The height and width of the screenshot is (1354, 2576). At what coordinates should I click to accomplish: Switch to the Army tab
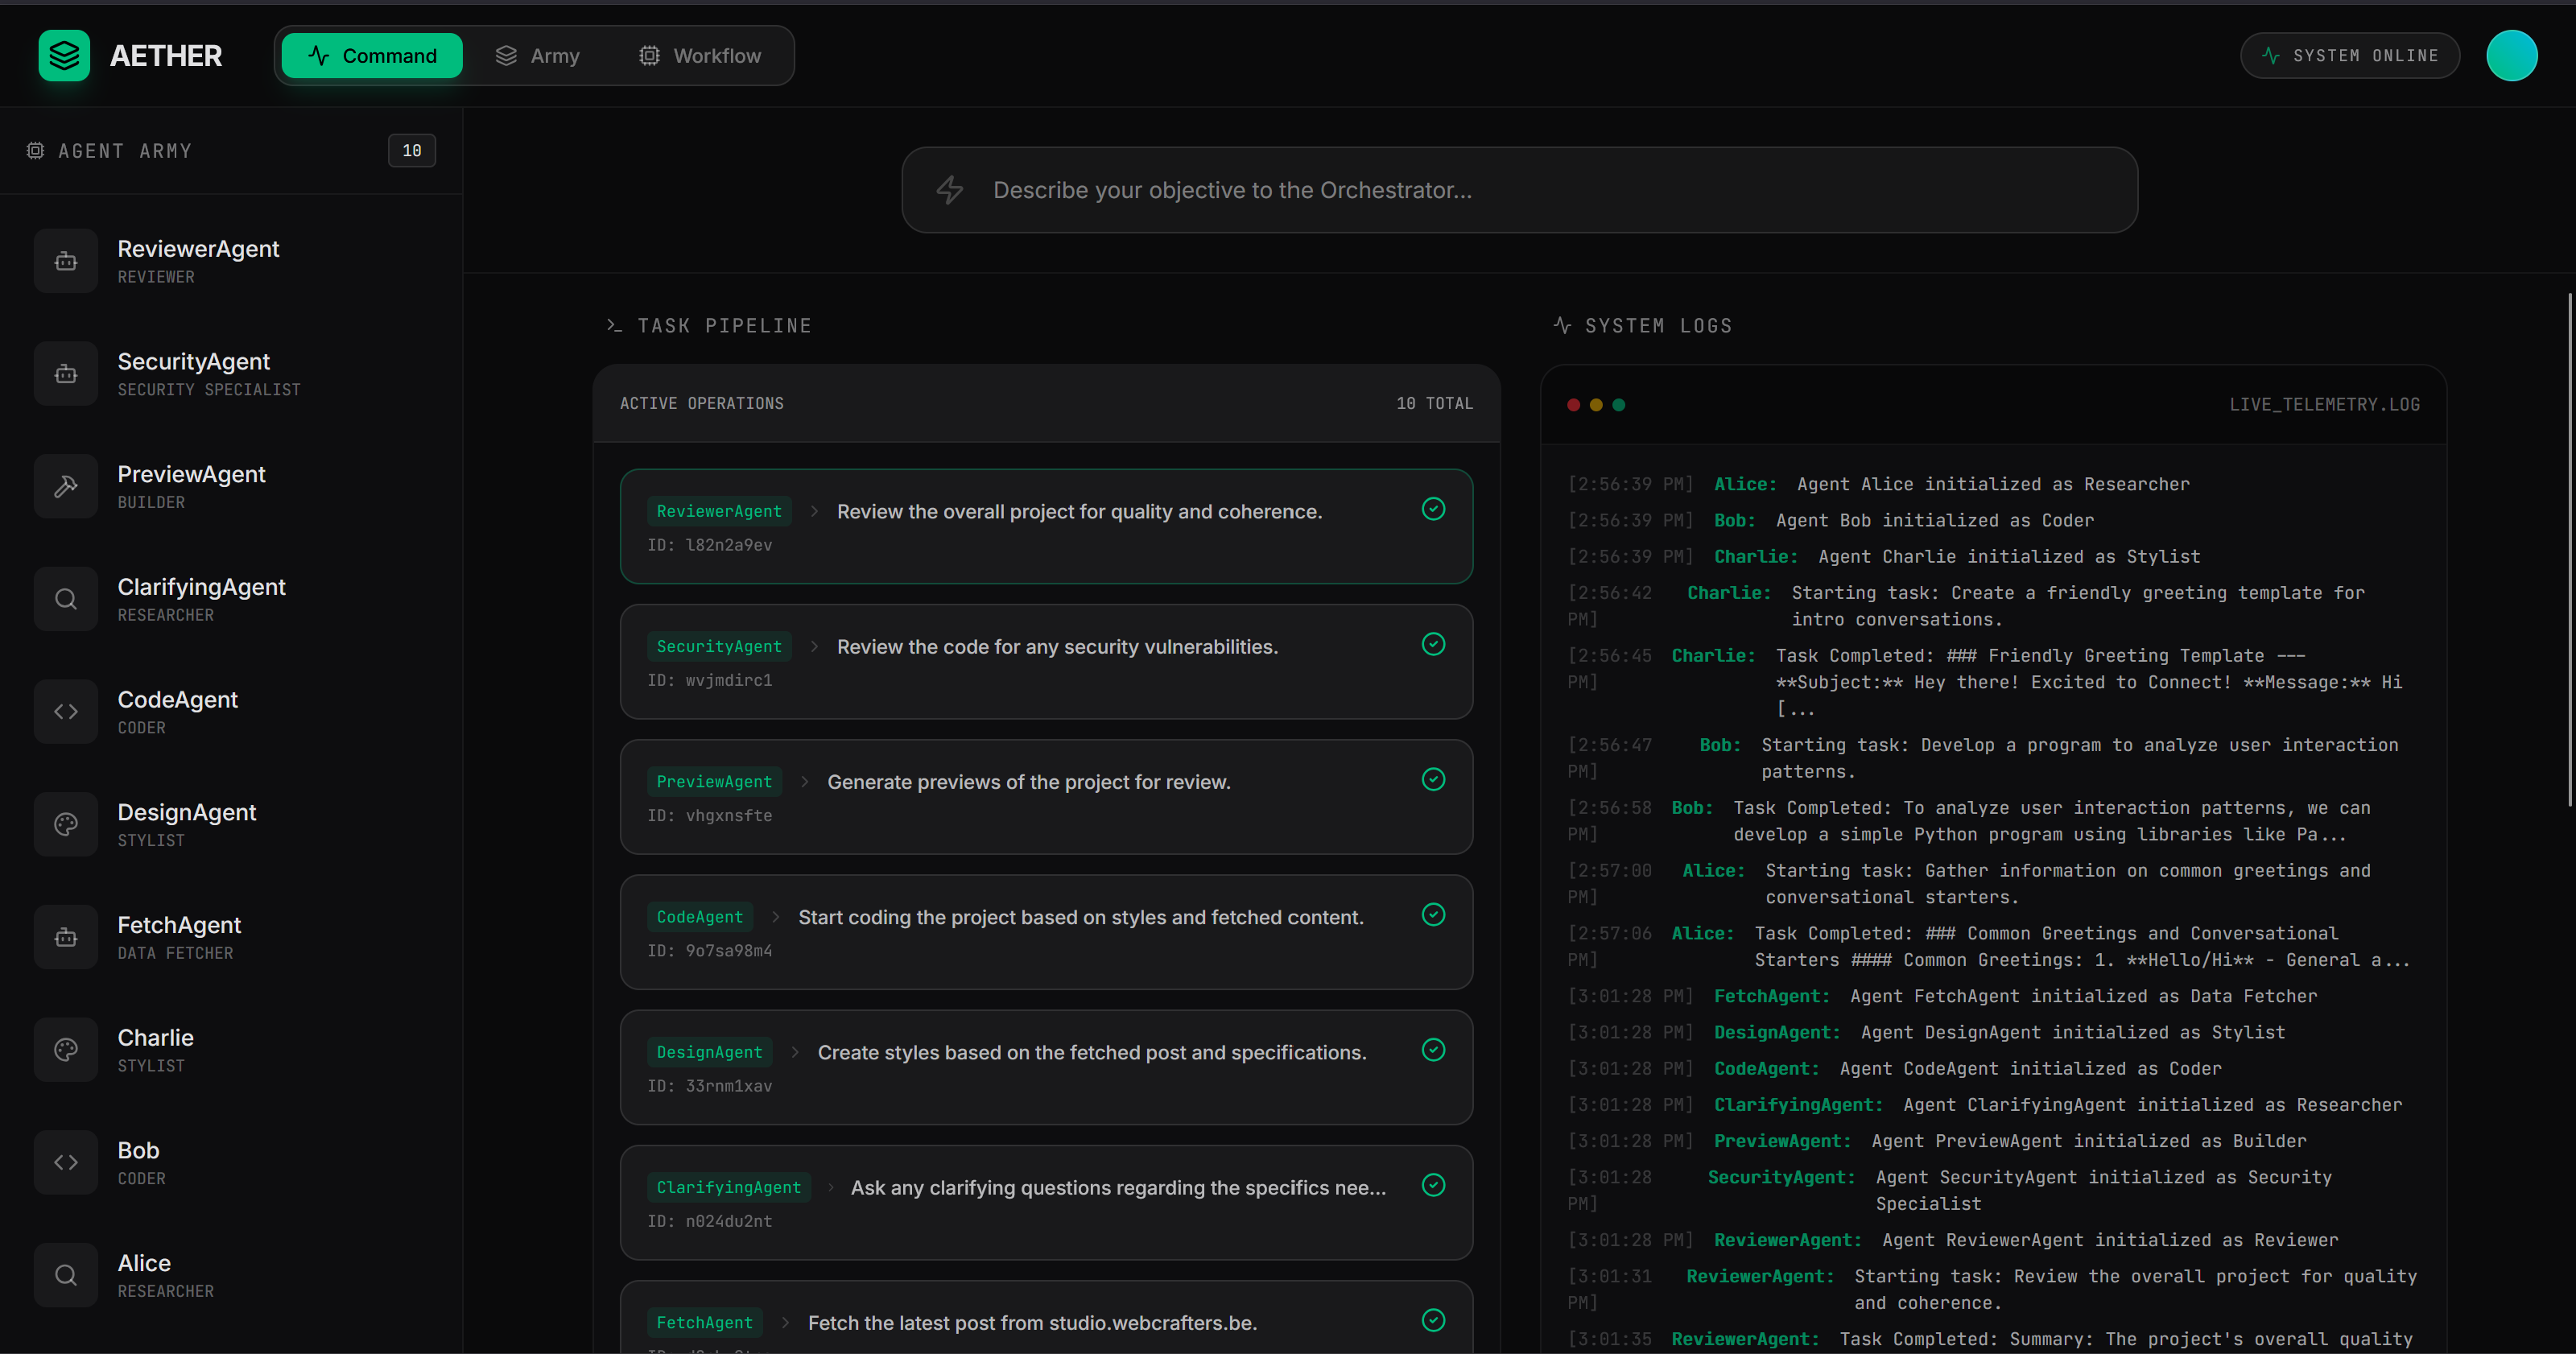538,56
